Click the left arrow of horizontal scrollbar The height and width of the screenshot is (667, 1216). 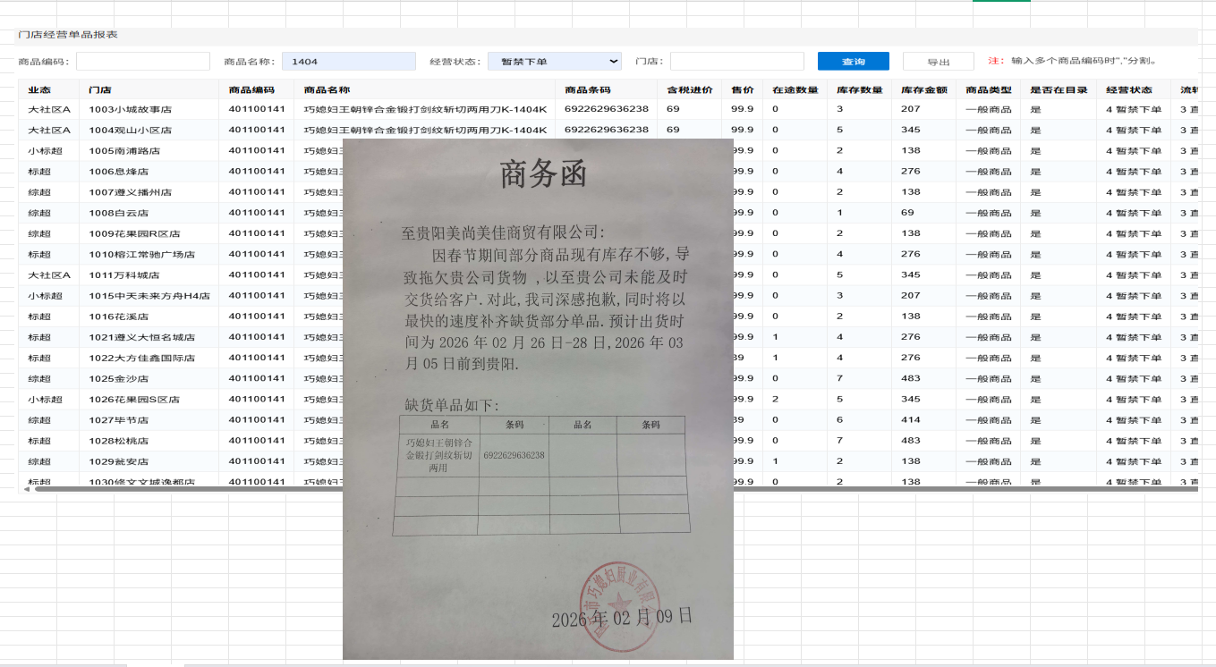pyautogui.click(x=26, y=489)
